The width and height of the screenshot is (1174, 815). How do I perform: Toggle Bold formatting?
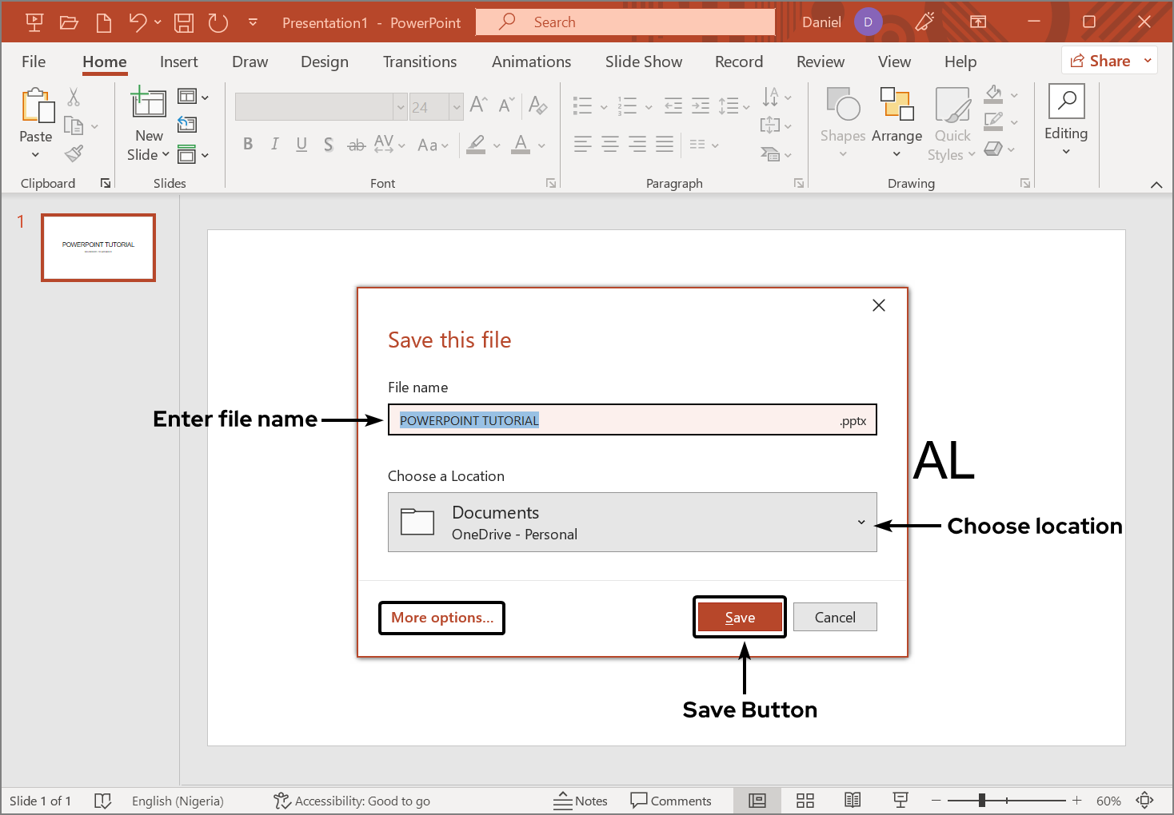tap(248, 144)
